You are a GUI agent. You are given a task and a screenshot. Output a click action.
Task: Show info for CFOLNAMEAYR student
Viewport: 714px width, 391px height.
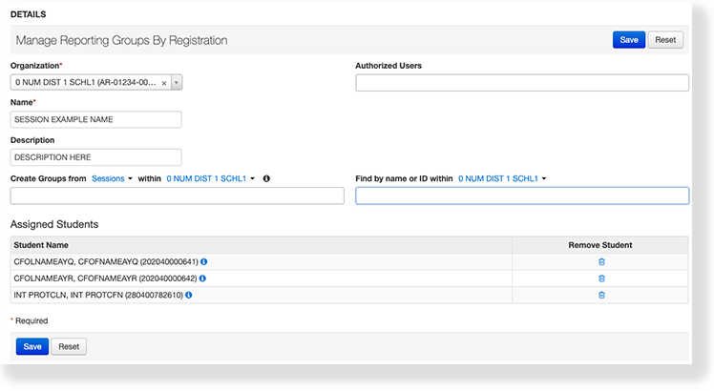[203, 278]
